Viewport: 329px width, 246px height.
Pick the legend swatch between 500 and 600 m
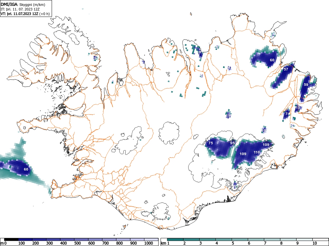click(81, 239)
